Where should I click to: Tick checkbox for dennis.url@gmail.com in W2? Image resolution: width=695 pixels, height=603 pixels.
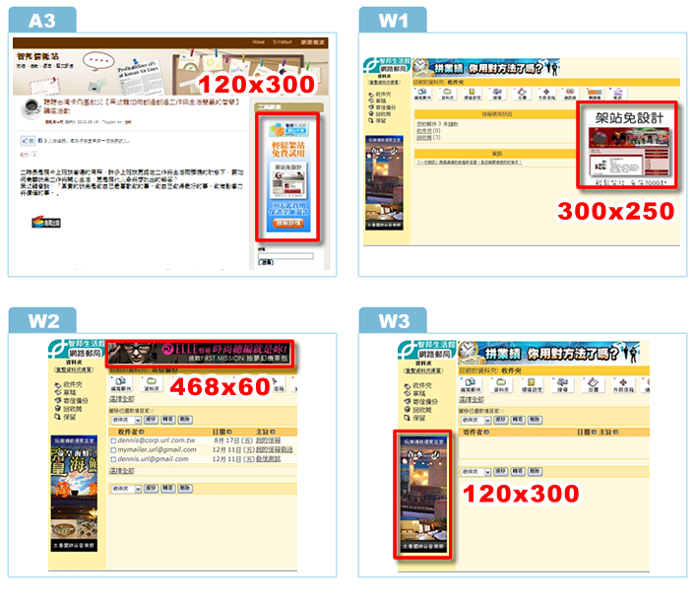[113, 459]
